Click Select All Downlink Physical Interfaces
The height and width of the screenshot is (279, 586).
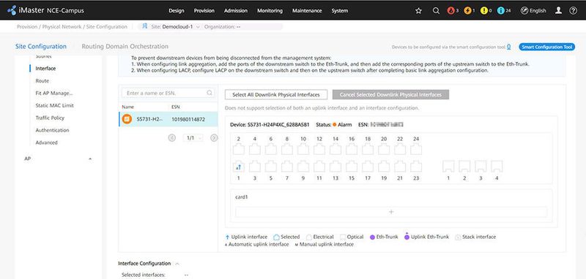276,95
